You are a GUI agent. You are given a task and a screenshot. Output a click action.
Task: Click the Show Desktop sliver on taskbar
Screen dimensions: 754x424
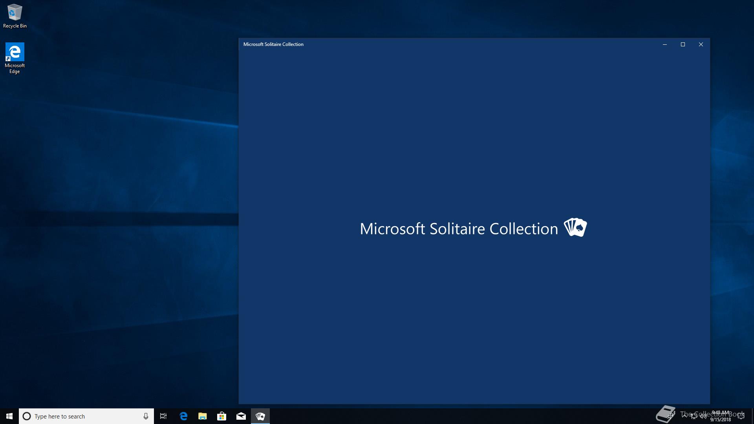click(753, 416)
